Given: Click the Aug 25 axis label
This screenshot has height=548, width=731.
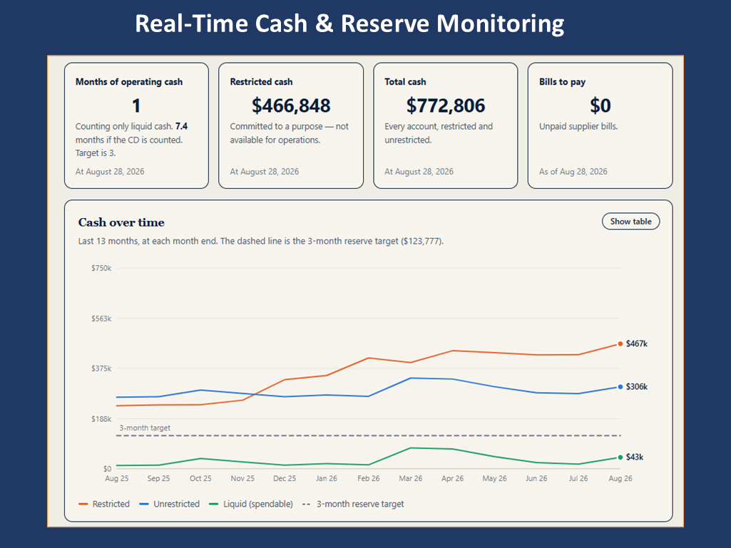Looking at the screenshot, I should [116, 478].
